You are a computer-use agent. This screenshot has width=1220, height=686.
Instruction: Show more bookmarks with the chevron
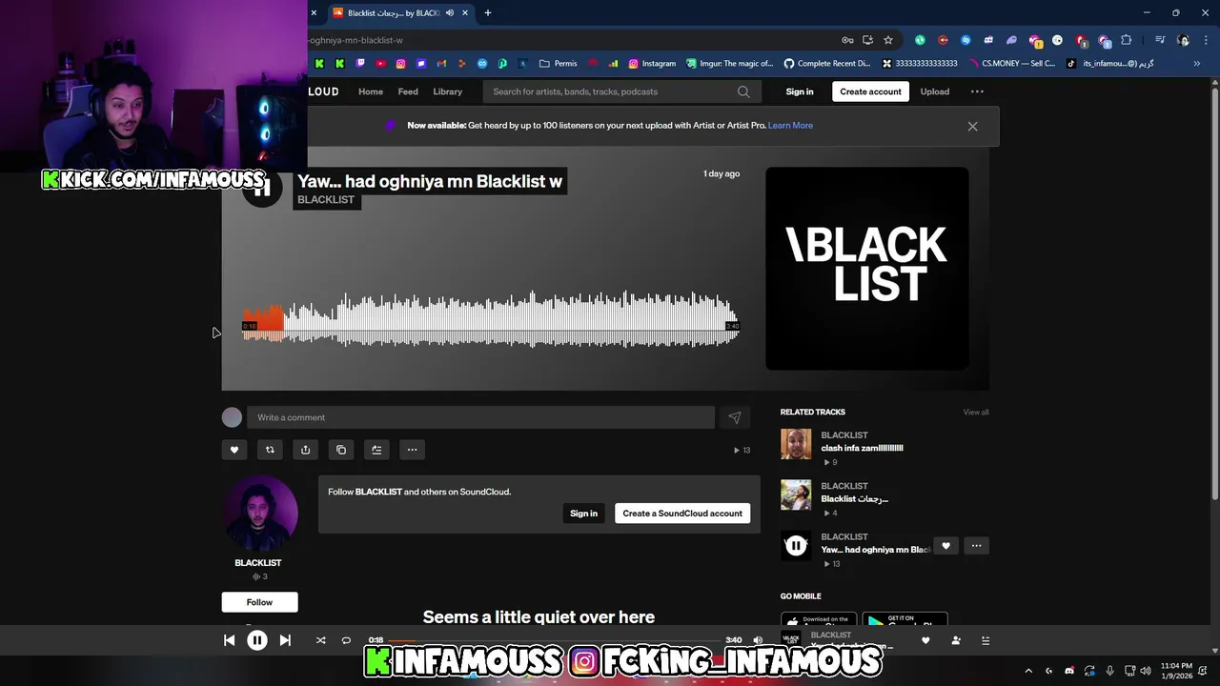pyautogui.click(x=1198, y=64)
